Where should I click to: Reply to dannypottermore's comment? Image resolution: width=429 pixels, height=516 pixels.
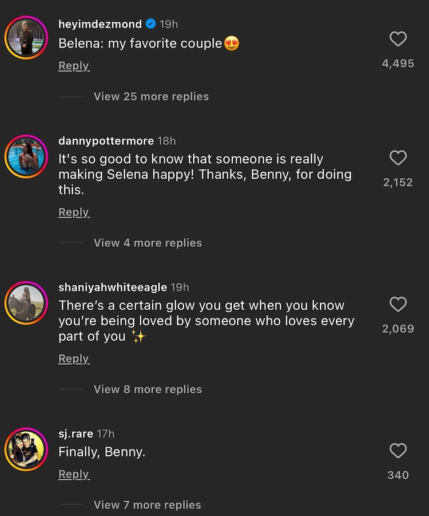74,212
